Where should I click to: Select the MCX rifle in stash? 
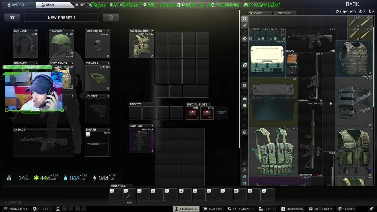pos(311,40)
